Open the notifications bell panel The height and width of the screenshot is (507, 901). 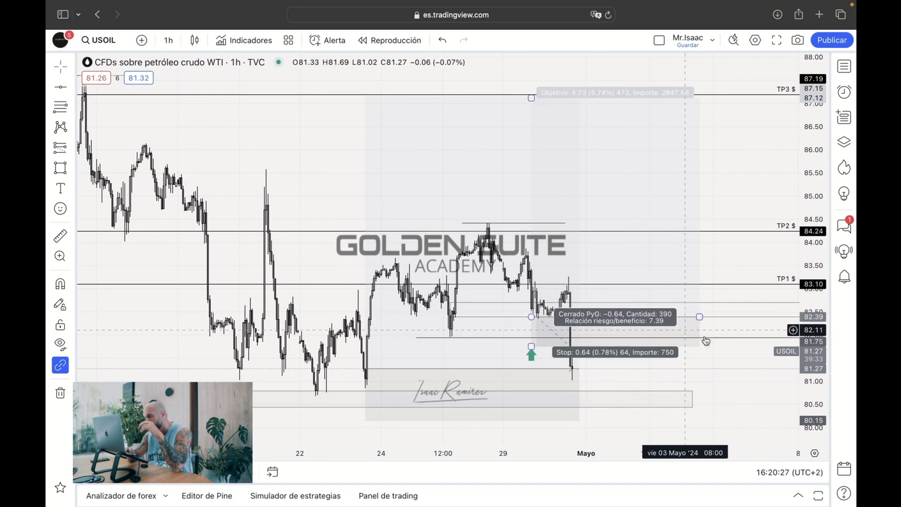click(x=844, y=277)
